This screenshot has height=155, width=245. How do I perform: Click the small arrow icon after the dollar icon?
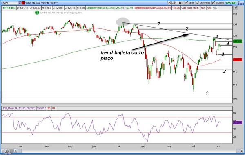pyautogui.click(x=20, y=151)
